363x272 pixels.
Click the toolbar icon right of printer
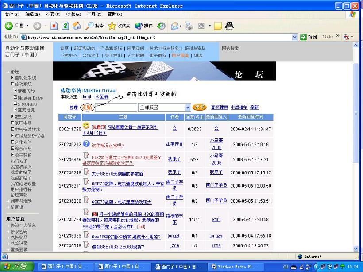(x=201, y=26)
